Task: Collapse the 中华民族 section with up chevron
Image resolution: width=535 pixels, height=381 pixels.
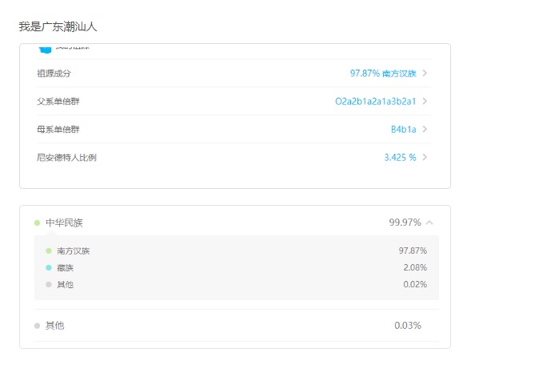Action: point(429,223)
